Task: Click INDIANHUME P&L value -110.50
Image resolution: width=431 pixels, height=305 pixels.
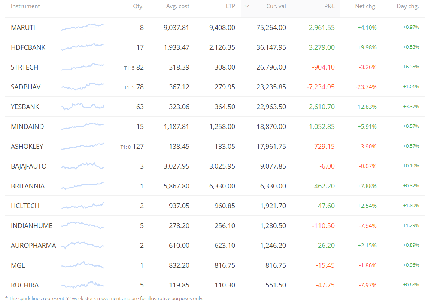Action: [323, 226]
